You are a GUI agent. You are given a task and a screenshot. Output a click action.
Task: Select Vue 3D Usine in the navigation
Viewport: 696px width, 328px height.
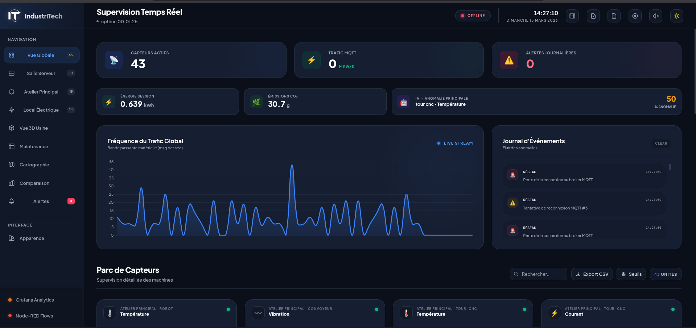(x=34, y=128)
